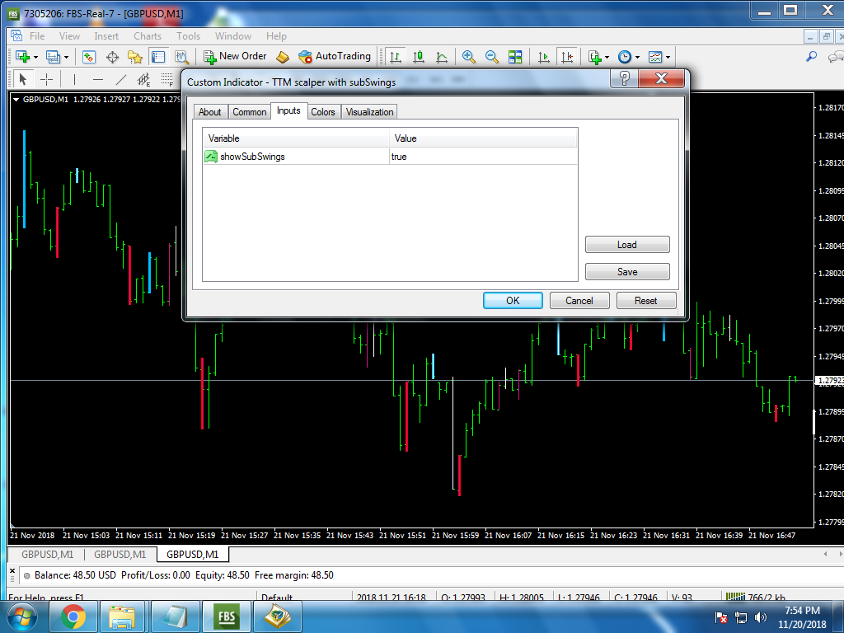
Task: Select the Cursor arrow tool
Action: [x=22, y=80]
